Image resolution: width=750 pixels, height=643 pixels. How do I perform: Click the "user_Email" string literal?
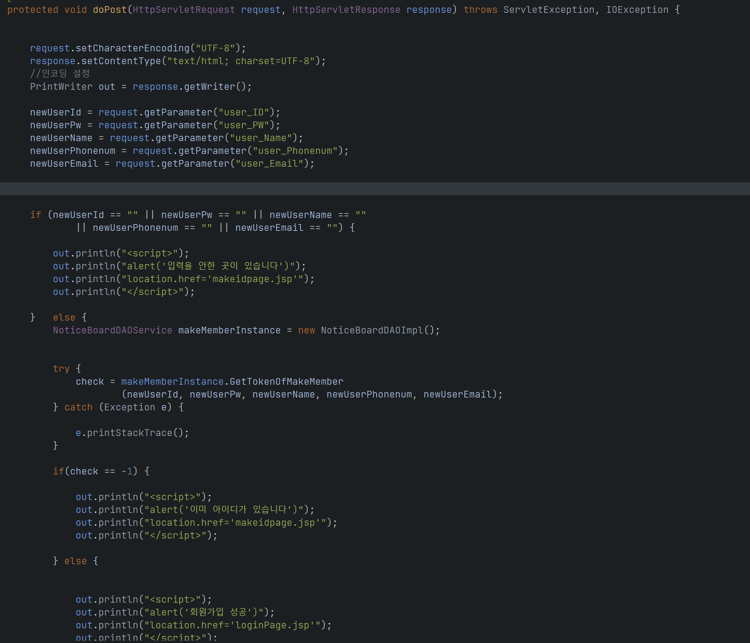click(269, 163)
